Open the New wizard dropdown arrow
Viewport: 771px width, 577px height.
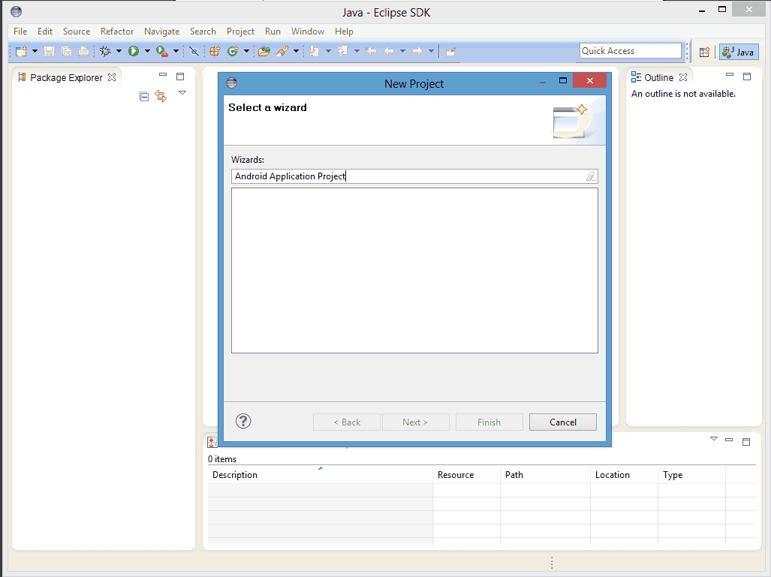click(x=35, y=51)
